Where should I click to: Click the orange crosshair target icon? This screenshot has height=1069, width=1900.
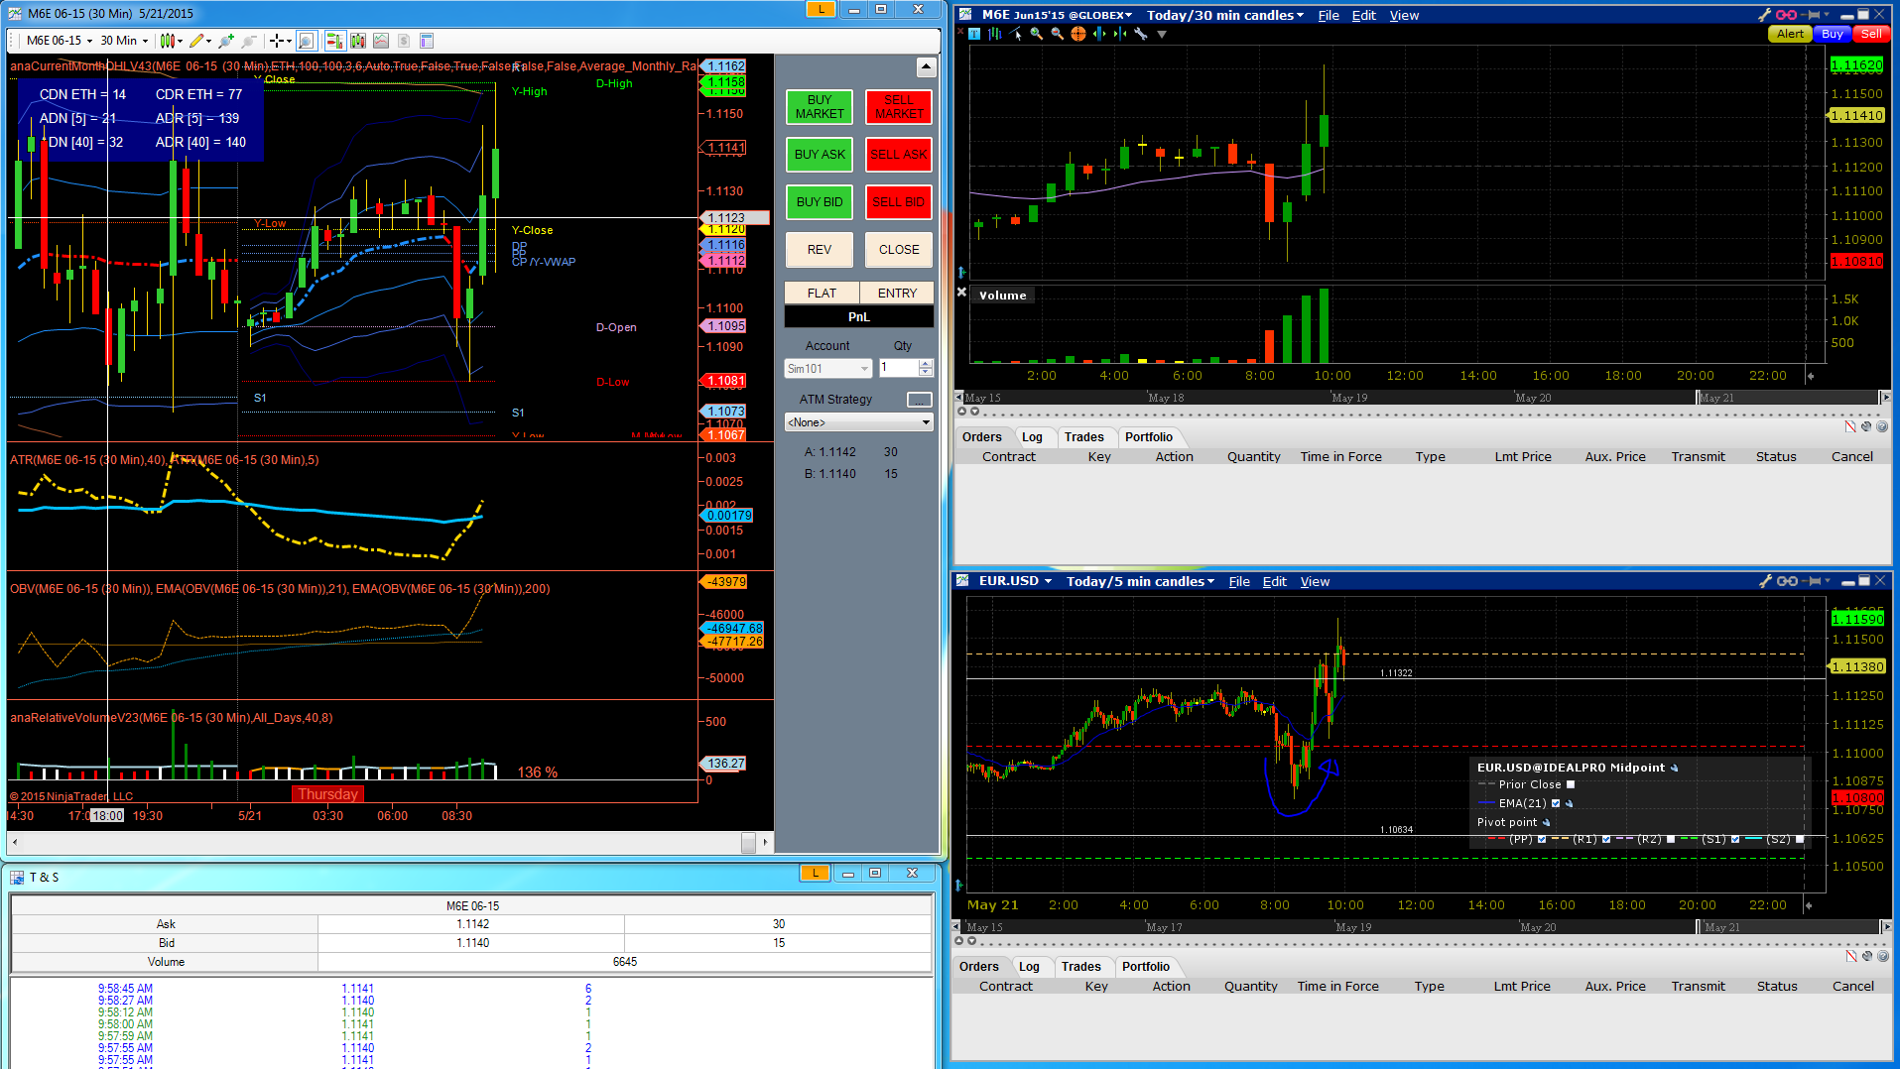point(1078,34)
